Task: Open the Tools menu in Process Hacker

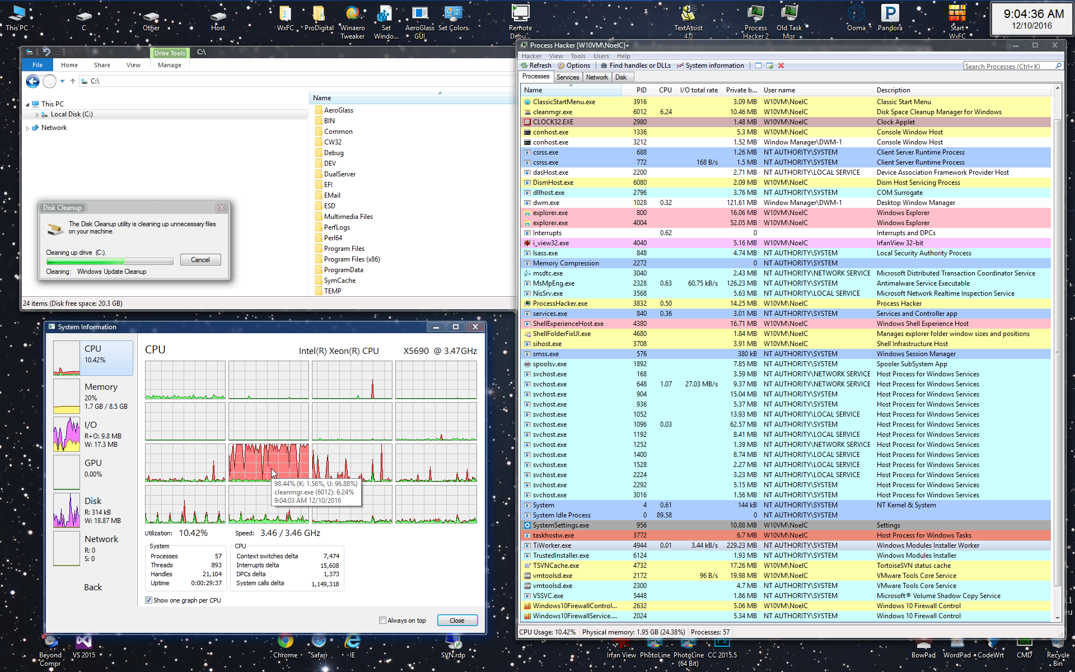Action: pyautogui.click(x=578, y=56)
